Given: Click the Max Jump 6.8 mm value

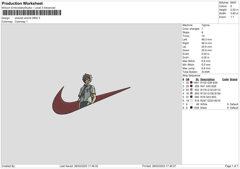Looking at the screenshot, I should pos(206,68).
